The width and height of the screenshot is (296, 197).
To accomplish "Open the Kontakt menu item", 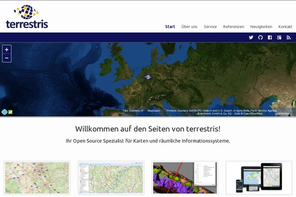I will click(x=285, y=27).
